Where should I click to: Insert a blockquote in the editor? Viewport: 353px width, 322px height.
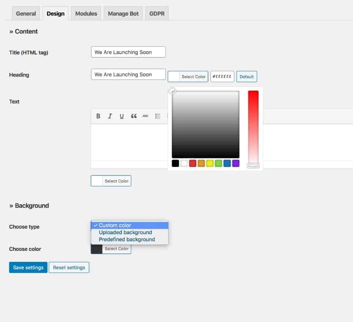click(134, 116)
